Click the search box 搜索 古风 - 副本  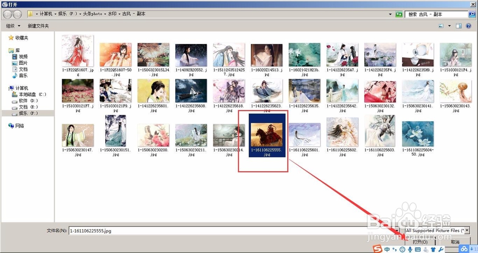pos(436,14)
